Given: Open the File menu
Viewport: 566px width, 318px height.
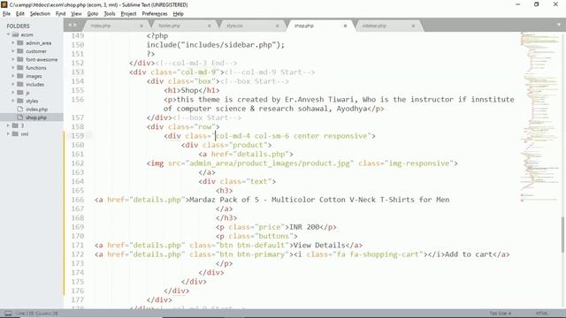Looking at the screenshot, I should 6,14.
